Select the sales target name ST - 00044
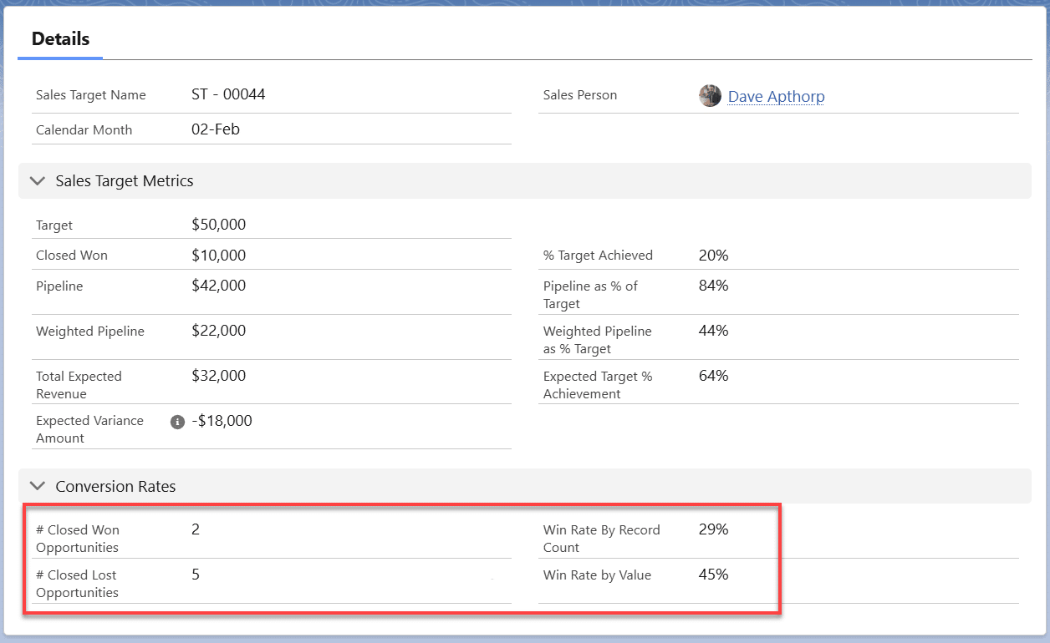The height and width of the screenshot is (643, 1050). point(228,94)
